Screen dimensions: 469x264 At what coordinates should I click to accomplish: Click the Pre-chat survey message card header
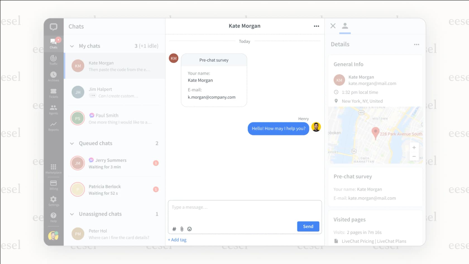(x=214, y=60)
